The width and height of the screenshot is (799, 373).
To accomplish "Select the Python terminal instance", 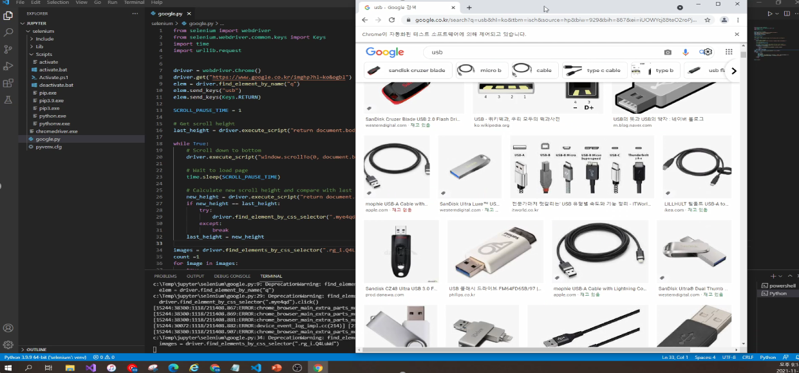I will pos(778,293).
